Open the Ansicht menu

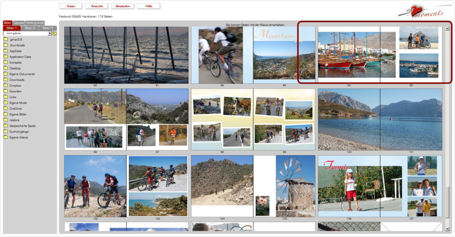coord(97,6)
